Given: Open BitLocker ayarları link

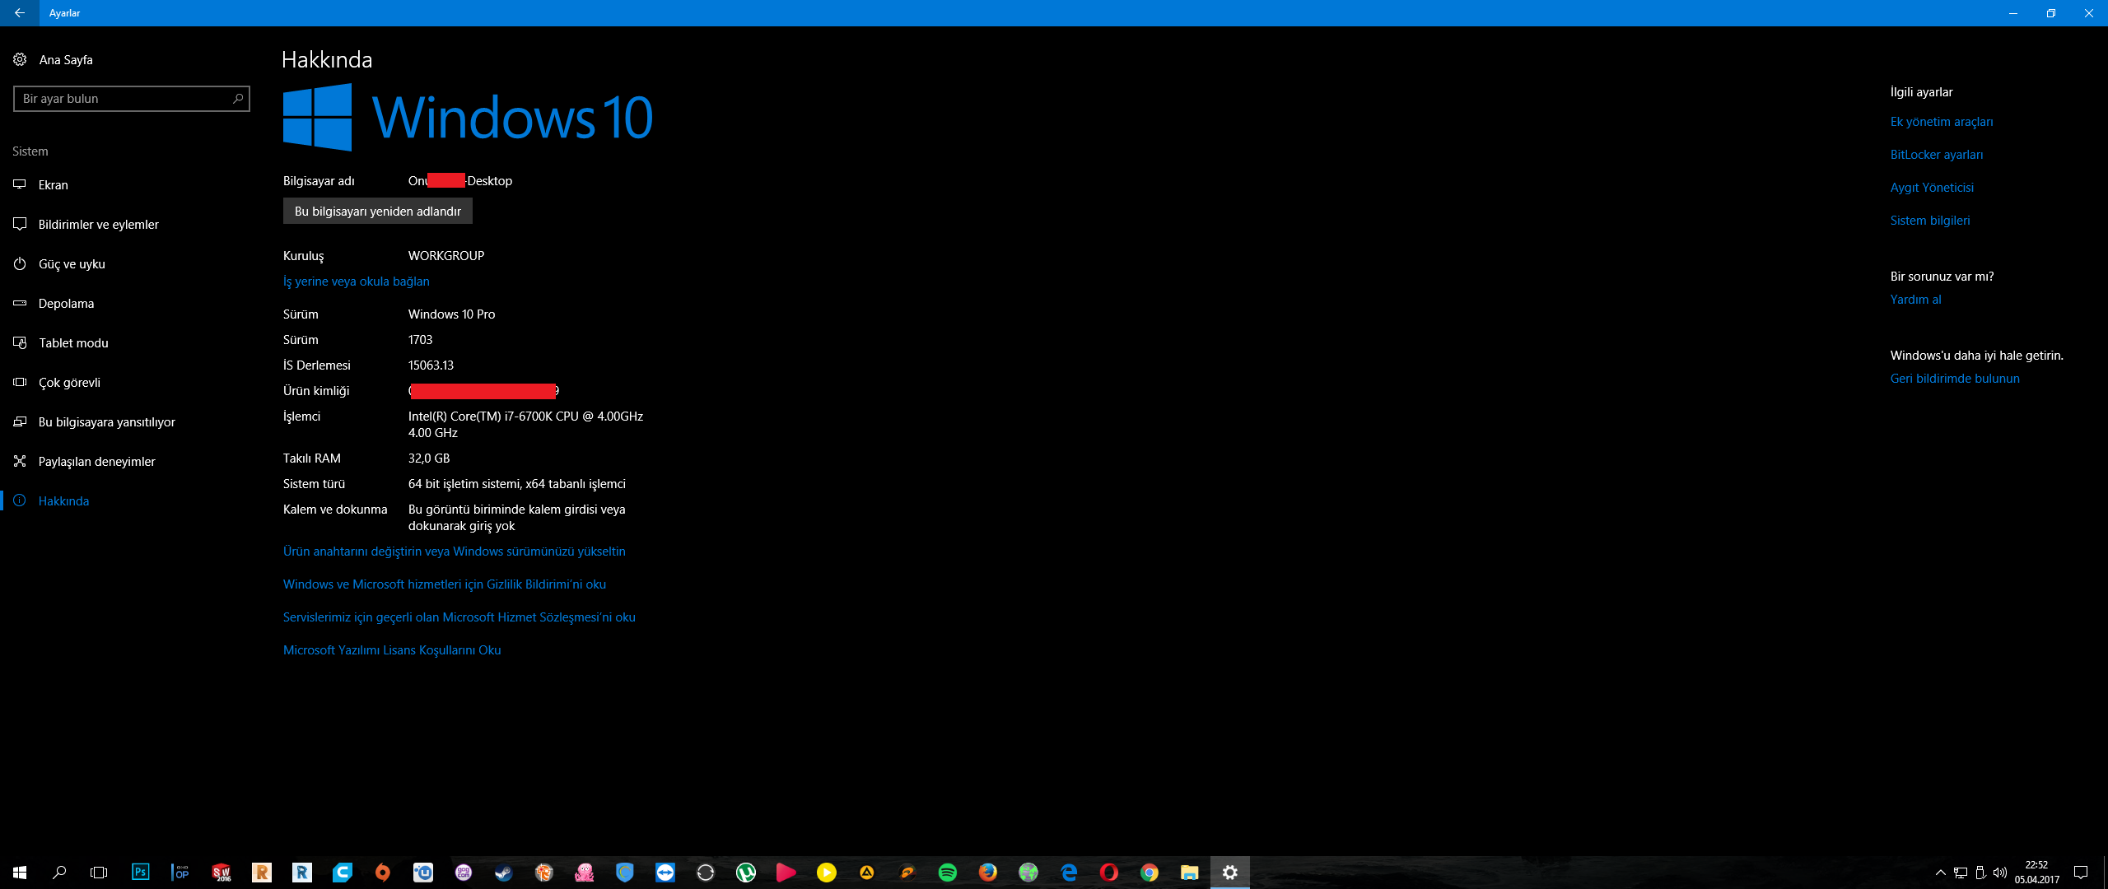Looking at the screenshot, I should (1937, 155).
